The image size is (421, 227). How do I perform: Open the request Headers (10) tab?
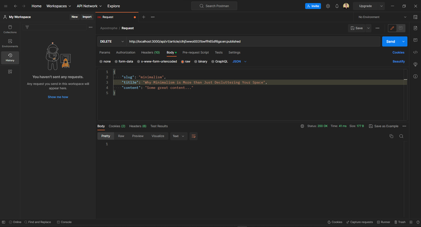pyautogui.click(x=150, y=53)
